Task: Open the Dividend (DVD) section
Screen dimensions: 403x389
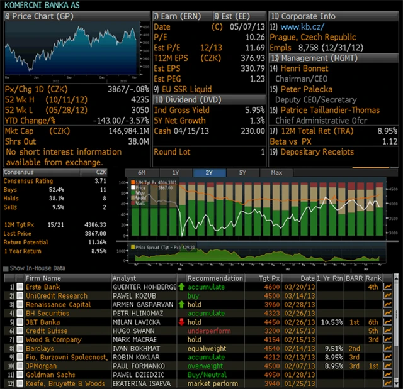Action: point(190,99)
